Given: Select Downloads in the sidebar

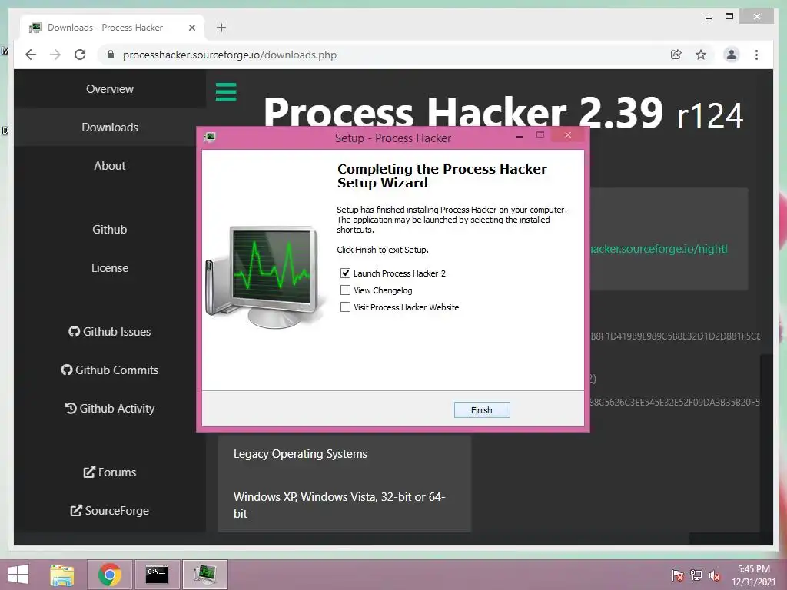Looking at the screenshot, I should 109,128.
